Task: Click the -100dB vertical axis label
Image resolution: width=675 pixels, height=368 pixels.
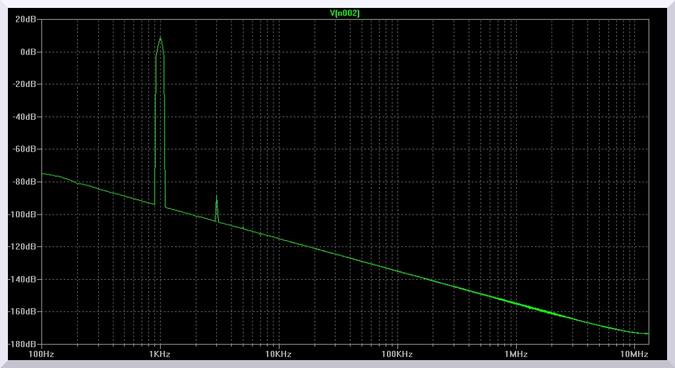Action: pos(22,214)
